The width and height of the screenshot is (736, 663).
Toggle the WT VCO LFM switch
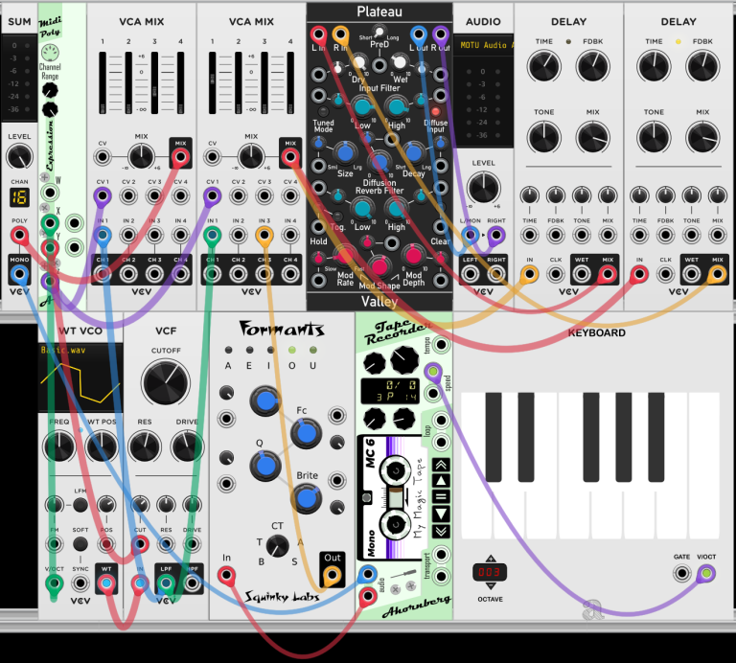pyautogui.click(x=80, y=505)
